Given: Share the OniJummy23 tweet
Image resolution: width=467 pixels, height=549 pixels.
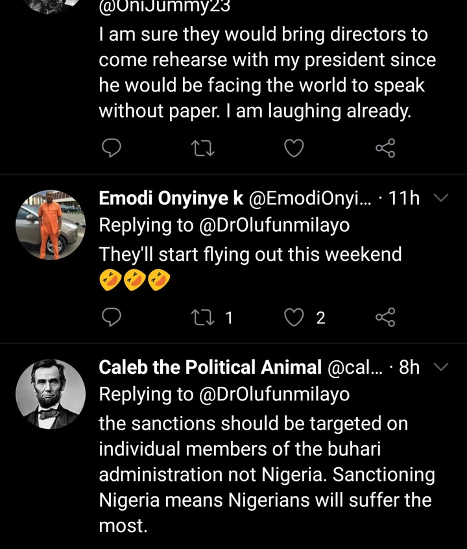Looking at the screenshot, I should tap(385, 149).
